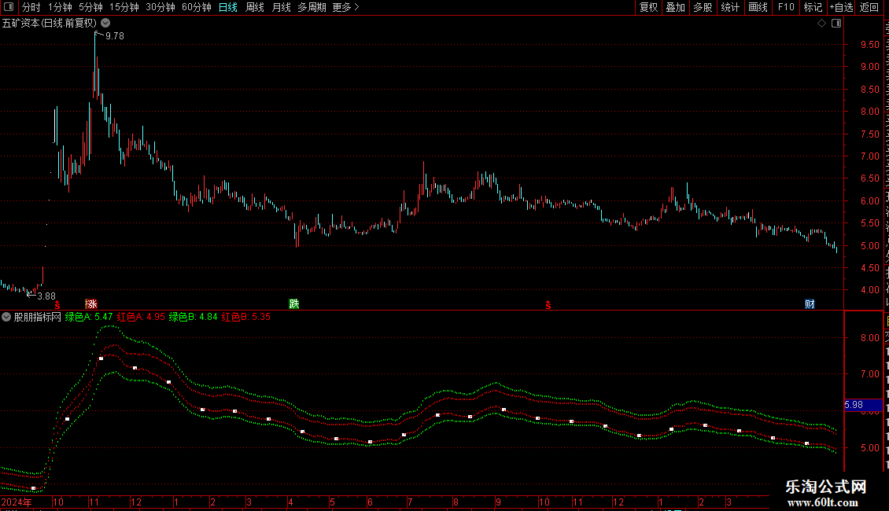The height and width of the screenshot is (511, 889).
Task: Click the 9.78 high price label
Action: pyautogui.click(x=115, y=36)
